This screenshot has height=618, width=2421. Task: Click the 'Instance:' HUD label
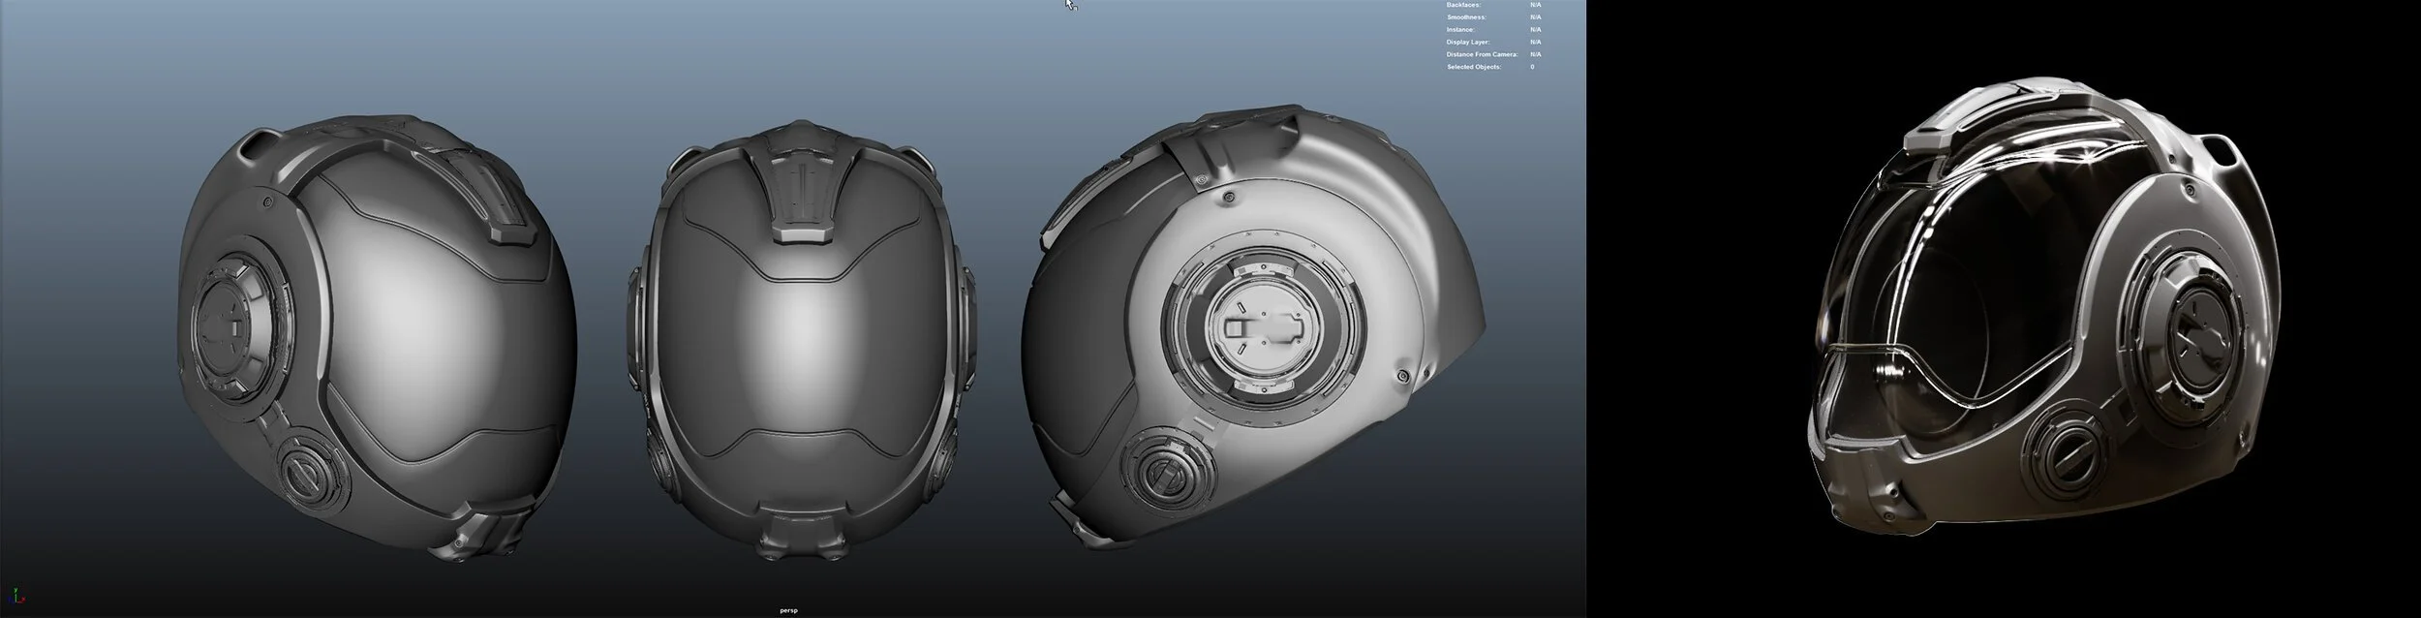click(x=1461, y=30)
